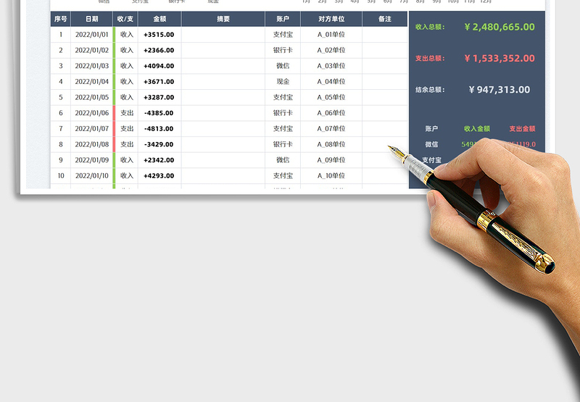The height and width of the screenshot is (402, 580).
Task: Click the empty 摘要 cell in row 1
Action: pos(223,35)
